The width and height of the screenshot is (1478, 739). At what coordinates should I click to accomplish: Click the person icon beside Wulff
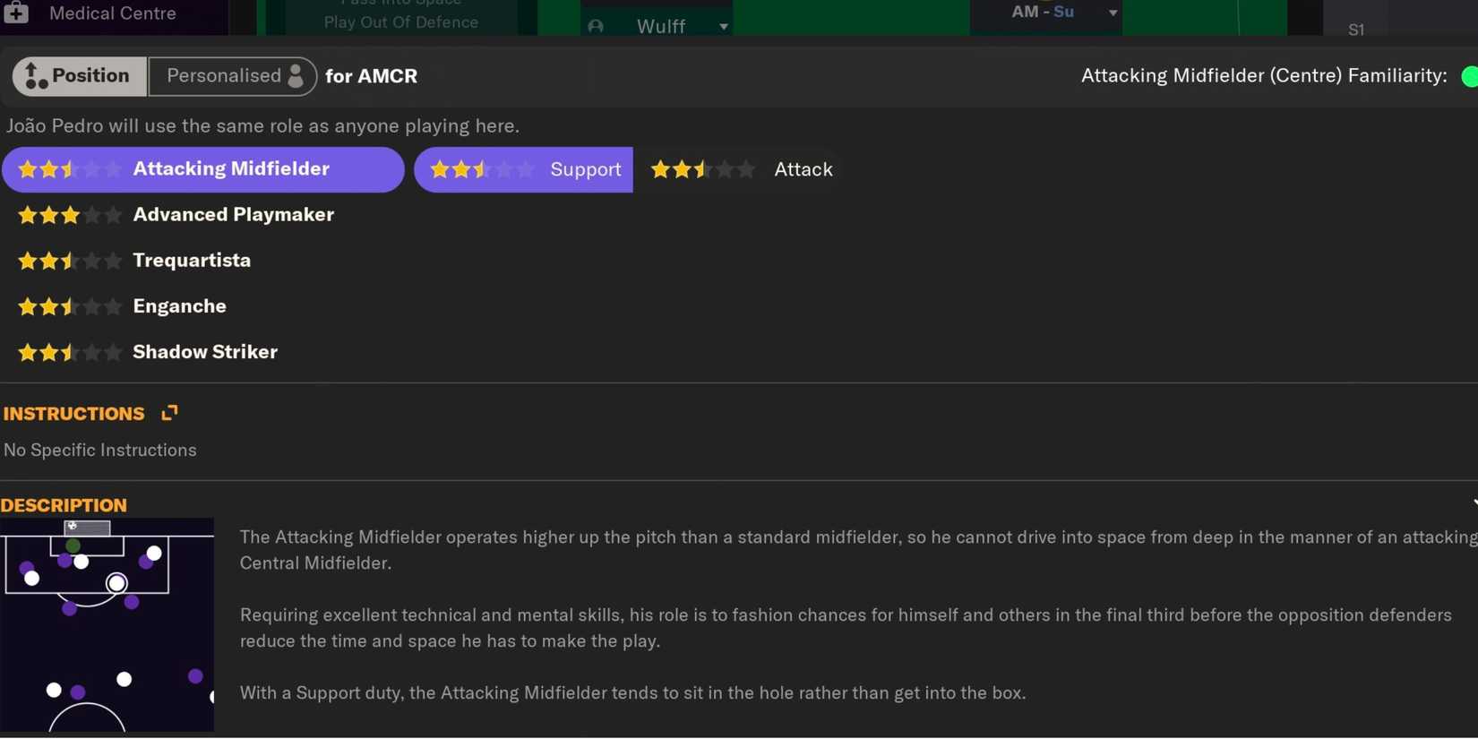point(596,27)
